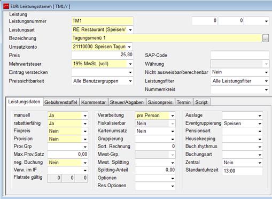Click the first top-right numeric field
The width and height of the screenshot is (272, 199).
tap(205, 21)
